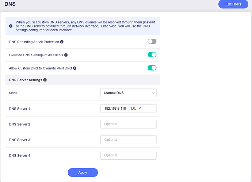The height and width of the screenshot is (182, 252).
Task: Focus the DNS Server 2 optional field
Action: tap(128, 124)
